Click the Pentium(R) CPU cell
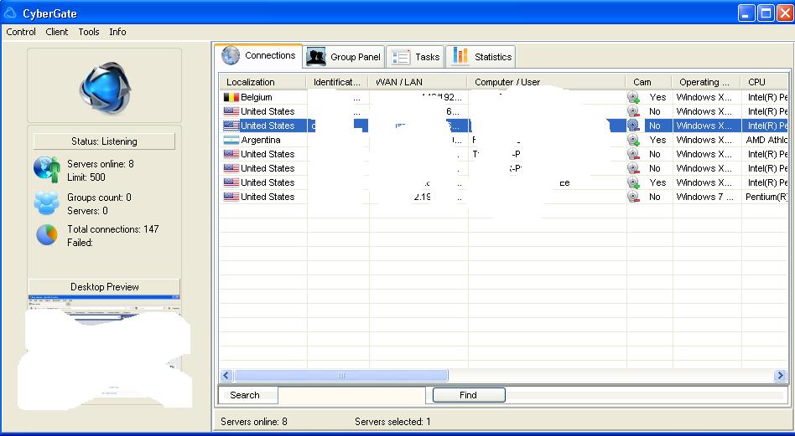The image size is (795, 436). click(x=766, y=197)
